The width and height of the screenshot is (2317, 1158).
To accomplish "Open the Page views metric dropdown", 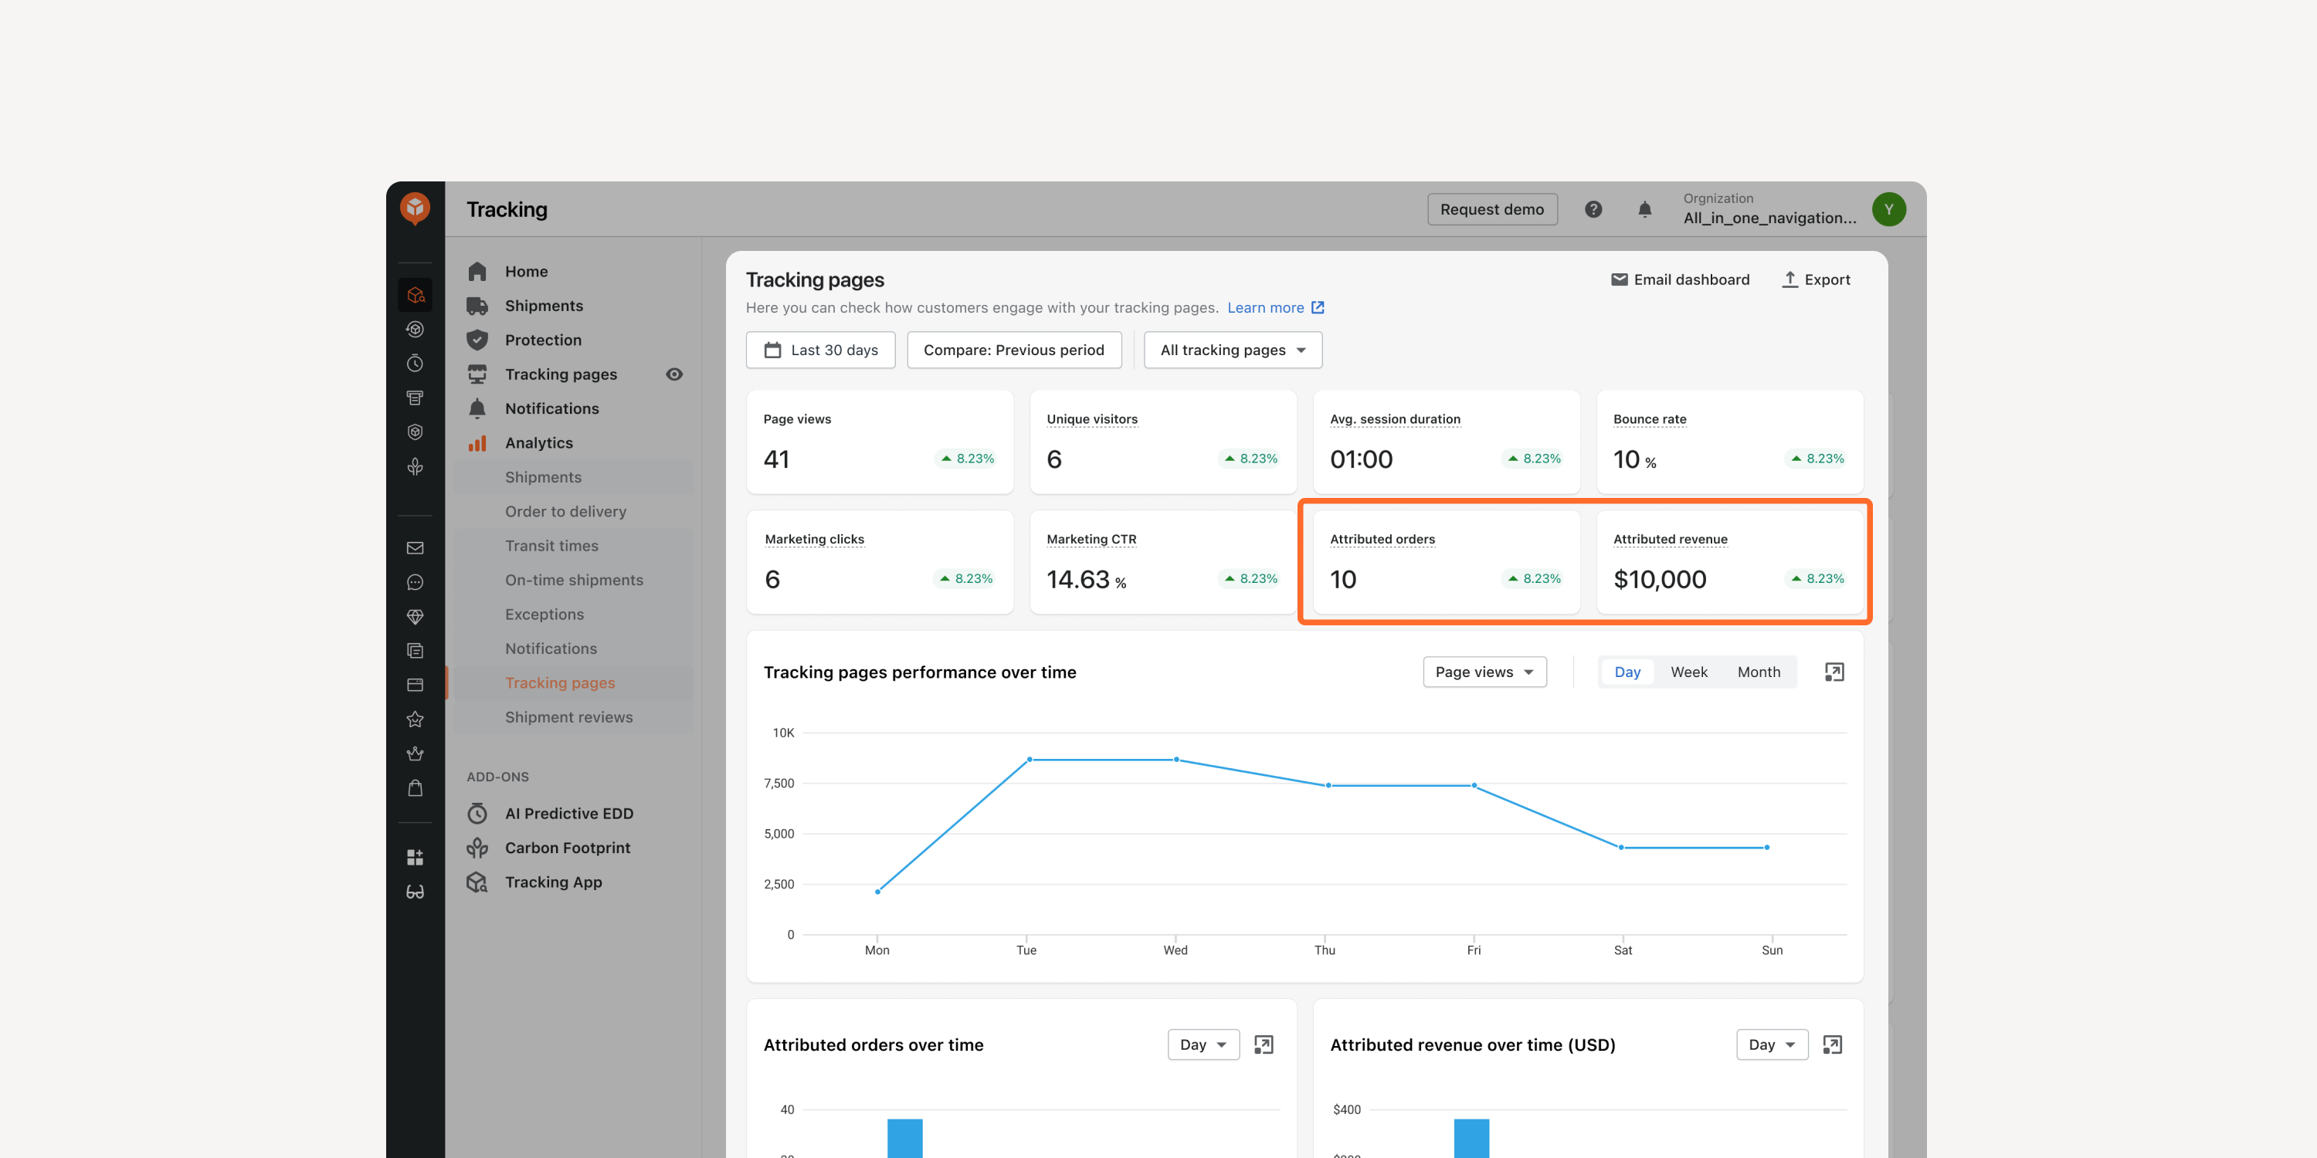I will [1484, 672].
